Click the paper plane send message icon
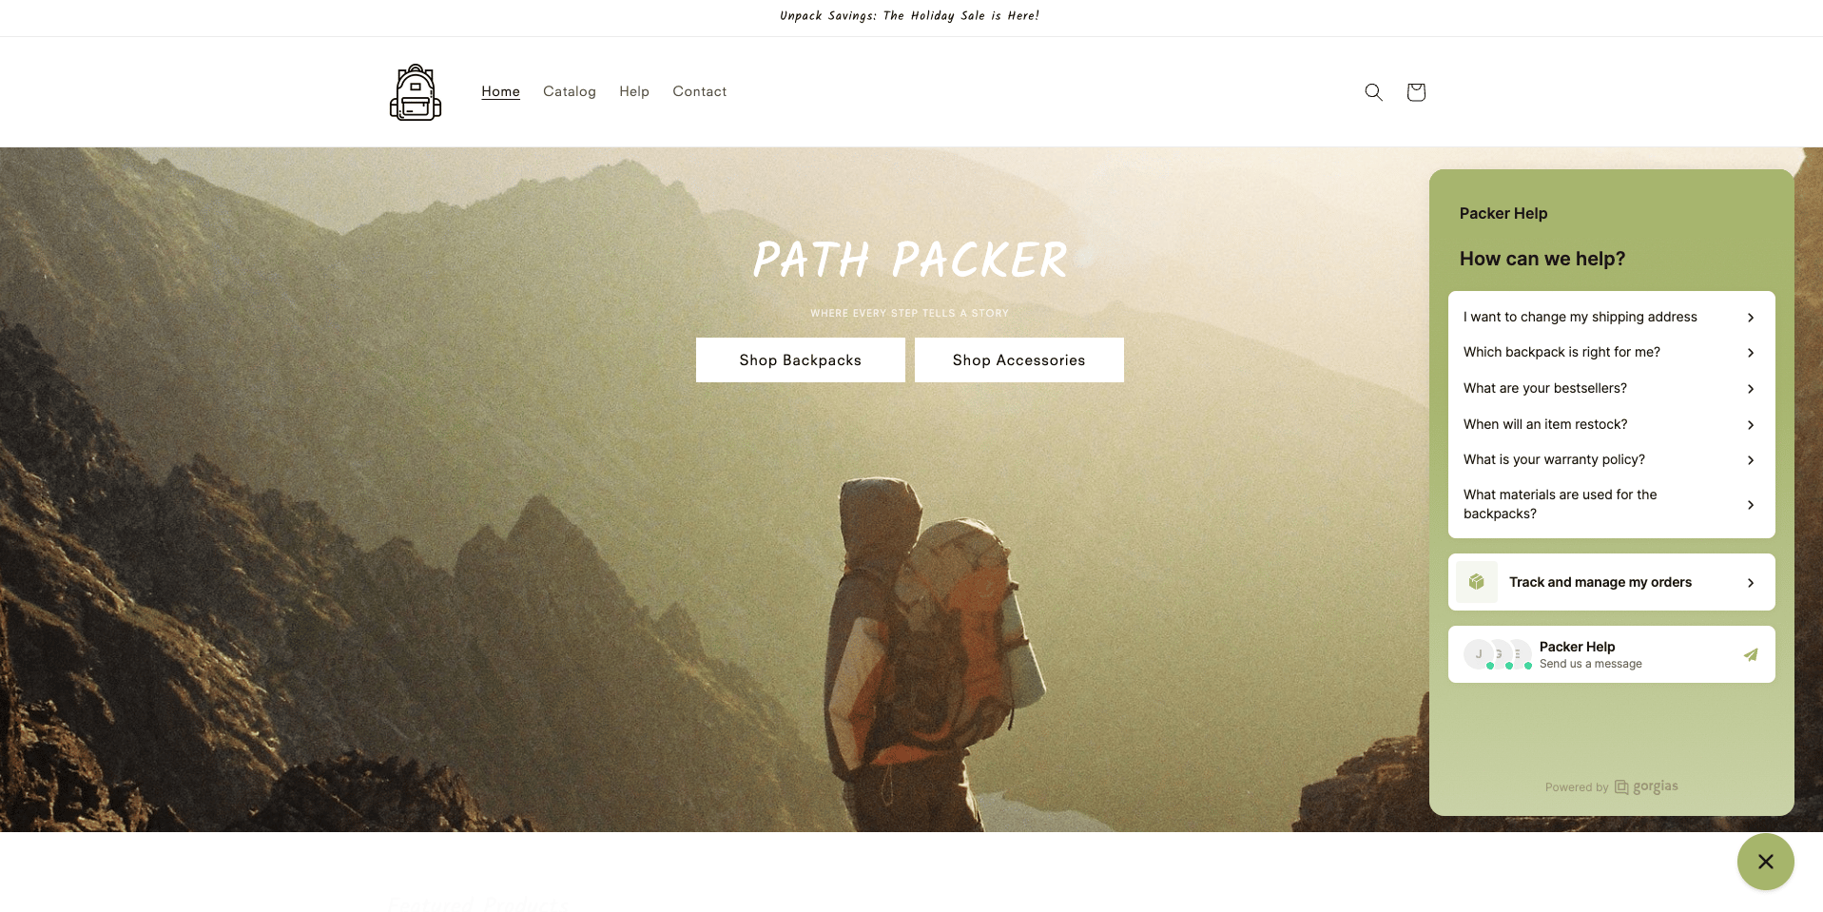Viewport: 1823px width, 912px height. coord(1751,654)
